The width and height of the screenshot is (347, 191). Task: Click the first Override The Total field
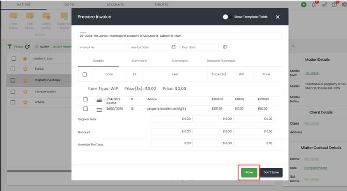click(x=172, y=143)
